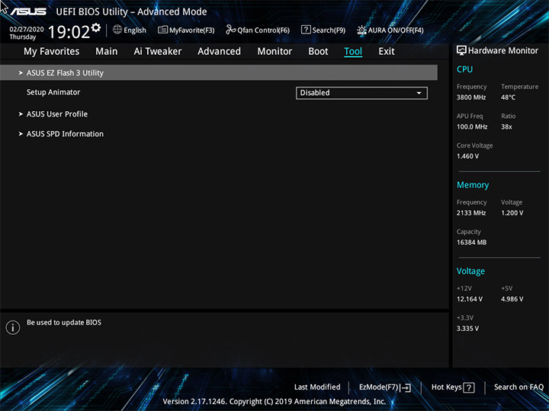This screenshot has width=549, height=411.
Task: Show Hot Keys label
Action: point(446,387)
